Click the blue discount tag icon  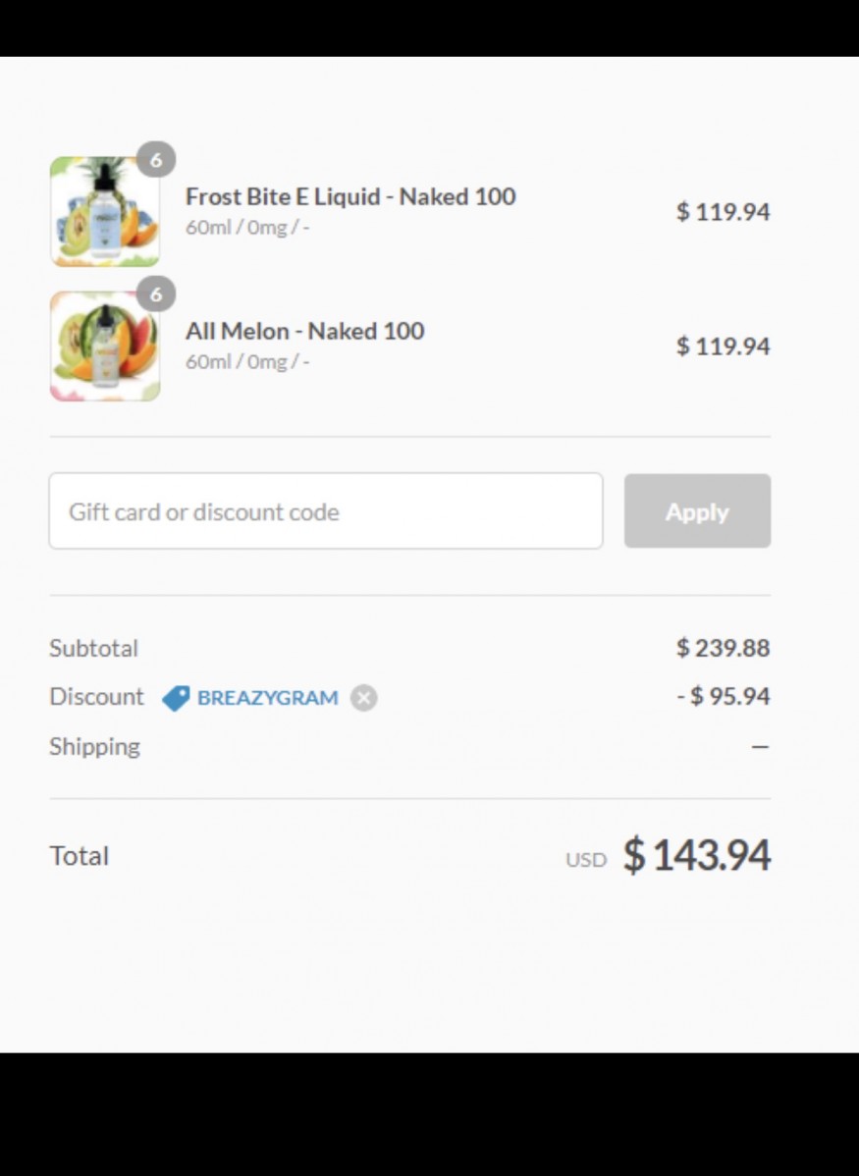176,698
